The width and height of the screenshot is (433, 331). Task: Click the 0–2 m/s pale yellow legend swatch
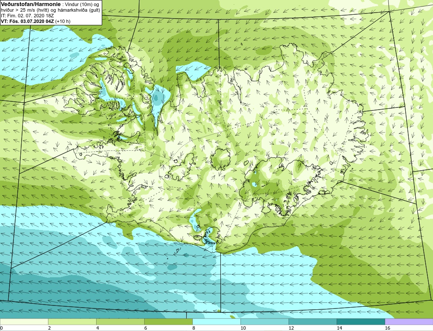(24, 321)
